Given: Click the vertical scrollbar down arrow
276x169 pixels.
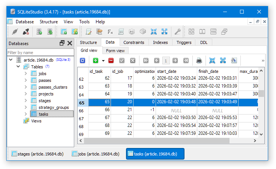Looking at the screenshot, I should (x=261, y=134).
